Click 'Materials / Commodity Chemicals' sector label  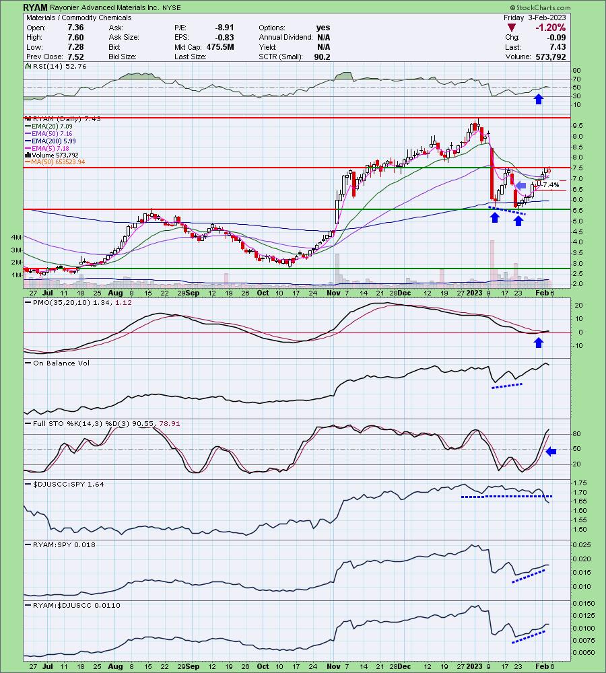click(x=79, y=17)
